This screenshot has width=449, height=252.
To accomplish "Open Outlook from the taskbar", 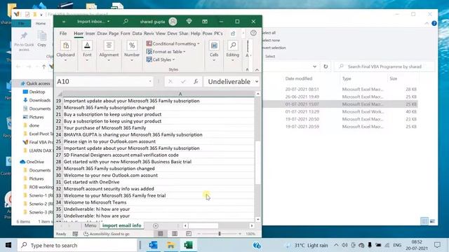I will (153, 245).
